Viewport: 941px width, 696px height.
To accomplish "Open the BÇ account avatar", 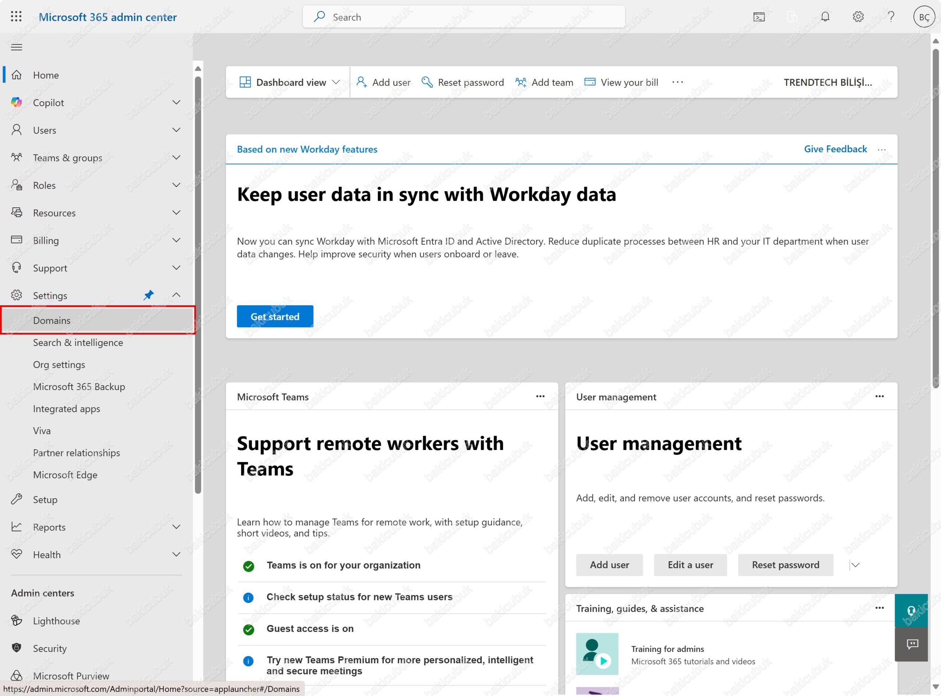I will point(924,17).
